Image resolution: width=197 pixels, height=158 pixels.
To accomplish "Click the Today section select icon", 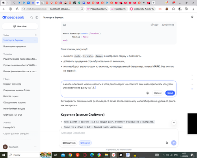I will click(x=35, y=35).
